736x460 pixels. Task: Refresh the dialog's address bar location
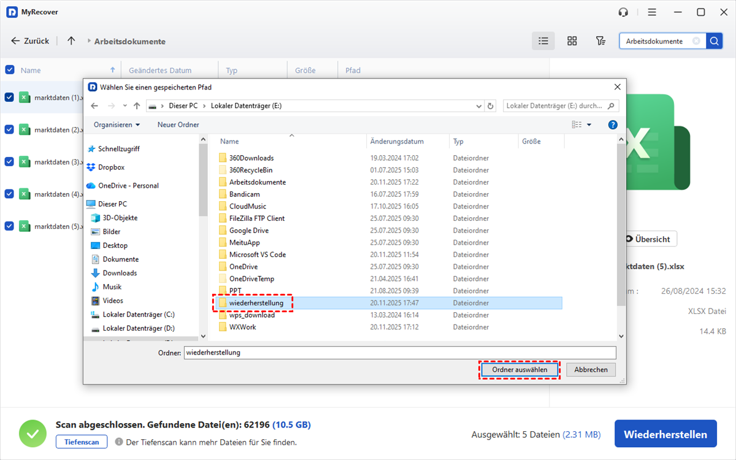click(x=490, y=106)
